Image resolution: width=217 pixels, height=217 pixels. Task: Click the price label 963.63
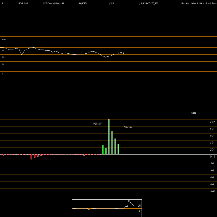tap(97, 124)
